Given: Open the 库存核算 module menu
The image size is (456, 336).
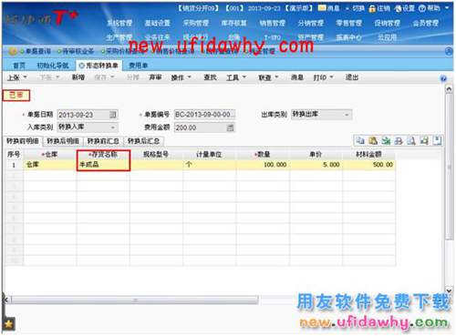Looking at the screenshot, I should (x=234, y=23).
